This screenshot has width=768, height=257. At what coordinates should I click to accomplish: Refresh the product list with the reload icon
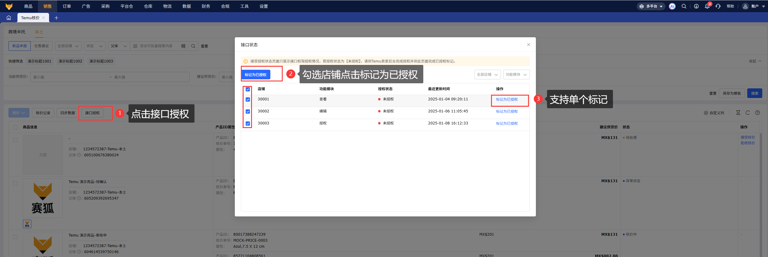click(748, 113)
